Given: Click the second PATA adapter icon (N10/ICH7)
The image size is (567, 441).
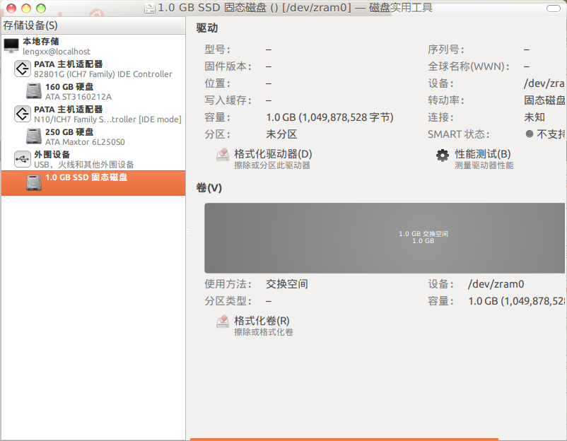Looking at the screenshot, I should pyautogui.click(x=23, y=114).
